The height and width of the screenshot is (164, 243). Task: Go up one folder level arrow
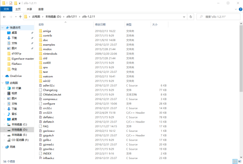tap(20, 17)
